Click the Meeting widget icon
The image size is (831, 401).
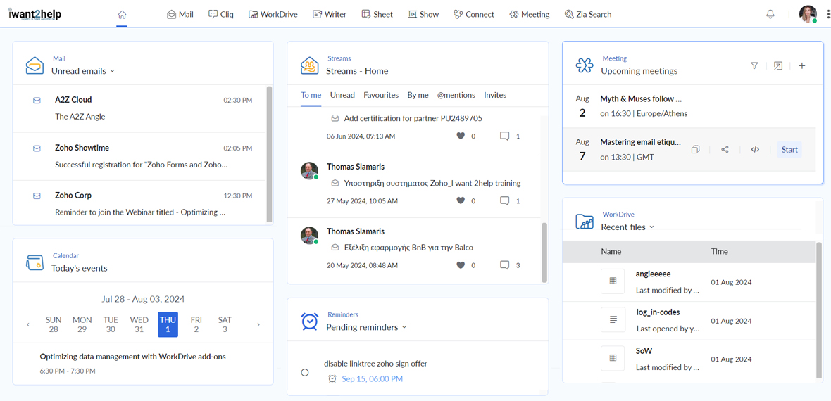point(585,65)
